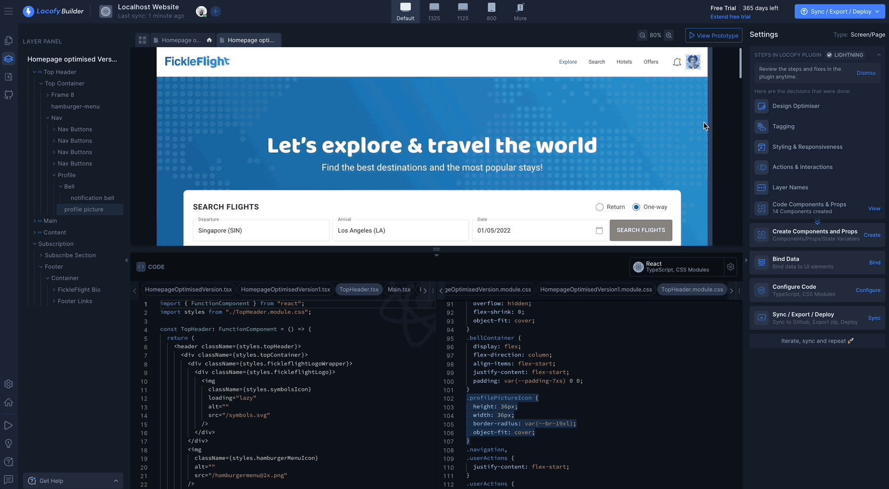
Task: Click Extend free trial link
Action: coord(730,17)
